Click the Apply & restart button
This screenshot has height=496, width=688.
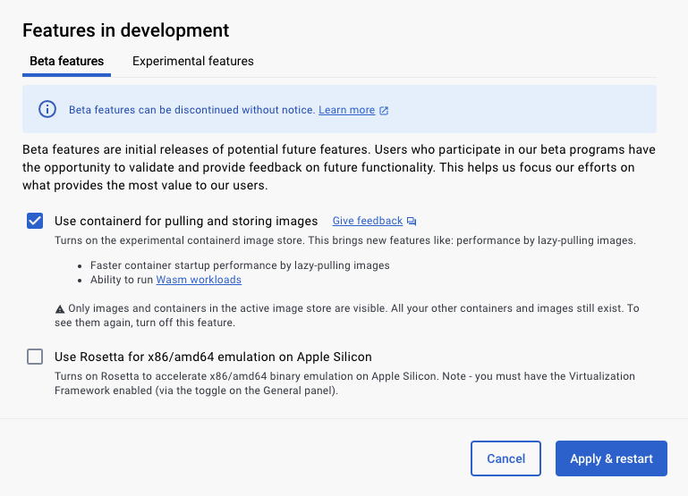[x=611, y=458]
